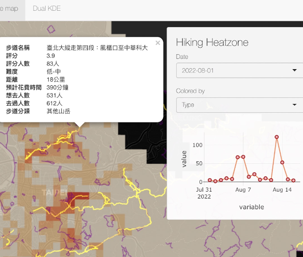Click the Aug 7 label on chart axis

point(243,190)
